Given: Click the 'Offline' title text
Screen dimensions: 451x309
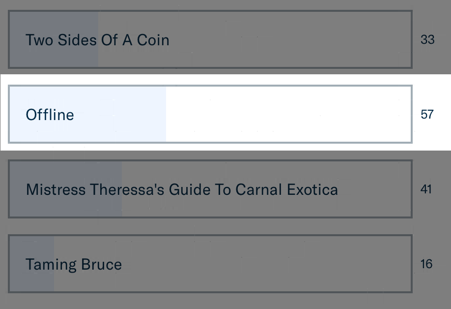Looking at the screenshot, I should click(50, 115).
